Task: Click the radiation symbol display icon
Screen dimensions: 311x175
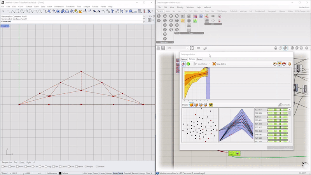Action: (211, 105)
